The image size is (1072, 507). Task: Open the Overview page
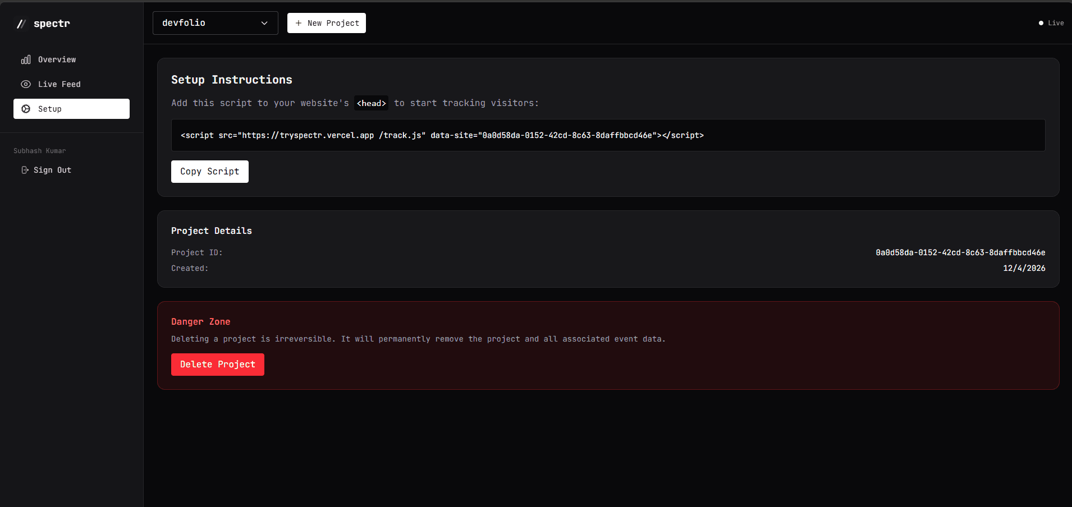click(71, 59)
